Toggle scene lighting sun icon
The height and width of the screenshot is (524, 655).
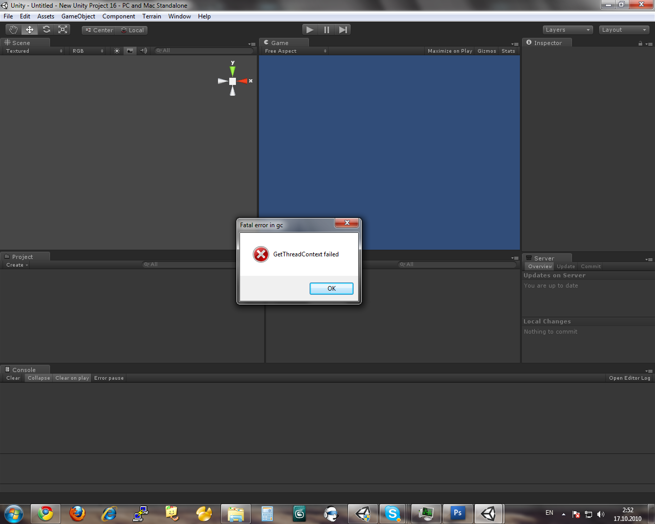tap(117, 51)
